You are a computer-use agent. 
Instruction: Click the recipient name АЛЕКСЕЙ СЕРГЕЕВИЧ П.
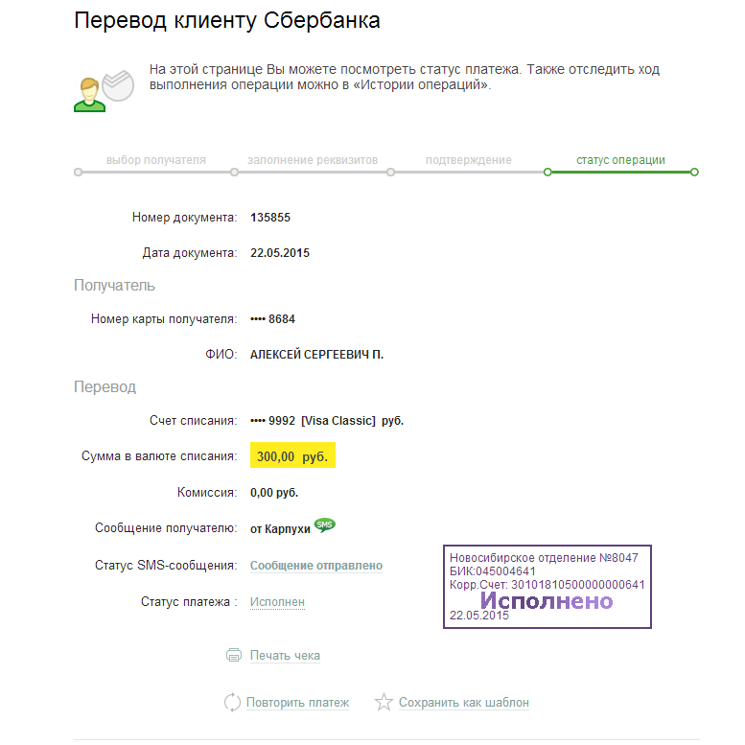[x=316, y=355]
